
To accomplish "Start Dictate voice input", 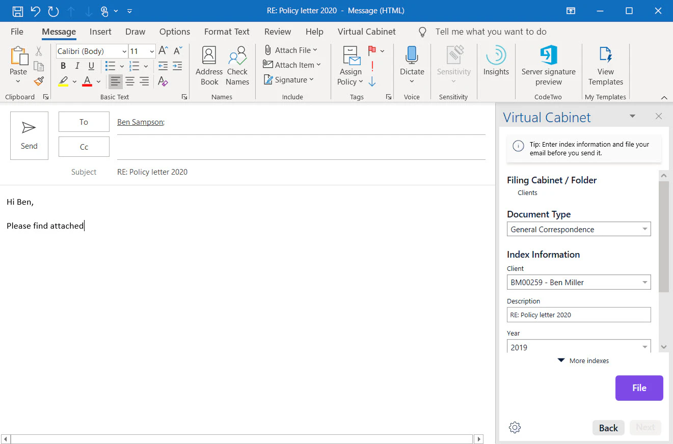I will (x=412, y=60).
